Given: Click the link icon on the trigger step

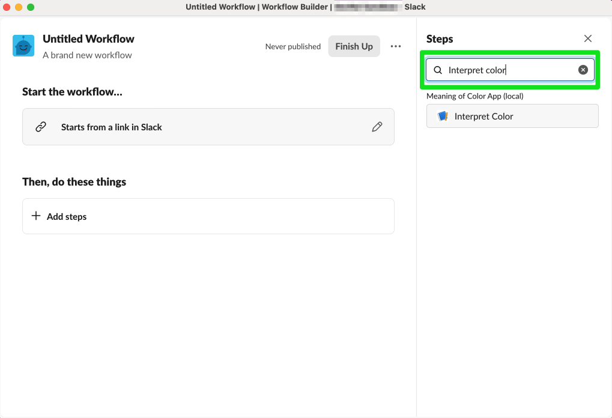Looking at the screenshot, I should click(40, 127).
